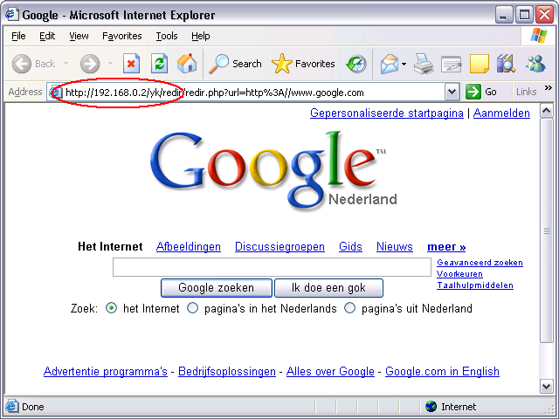Open the Research books icon

pos(507,64)
